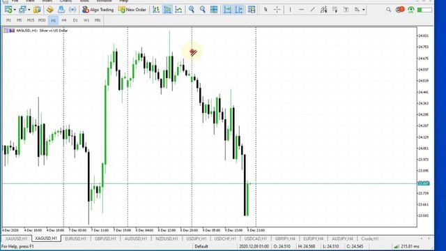Click the round signal broadcast icon
This screenshot has height=251, width=446.
(x=72, y=10)
